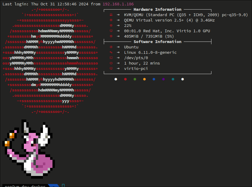Click the arrow before /dev/pts/0
This screenshot has width=252, height=187.
point(118,58)
